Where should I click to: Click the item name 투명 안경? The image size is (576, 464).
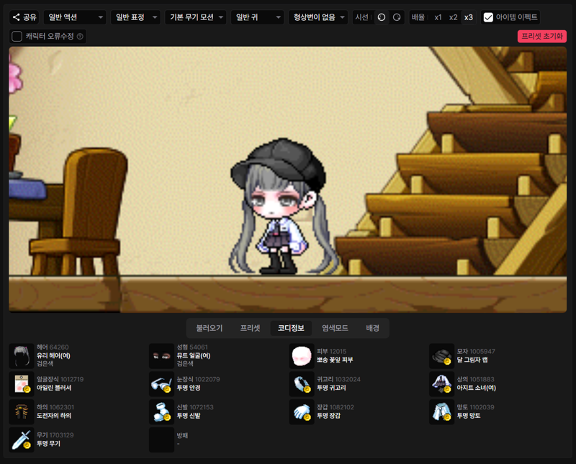[x=189, y=388]
